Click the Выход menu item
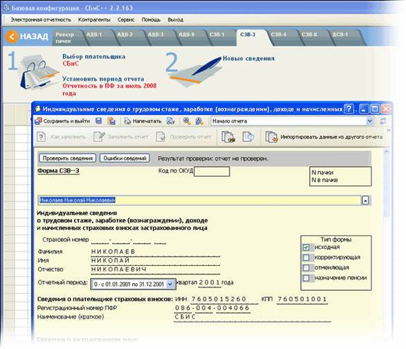Viewport: 406px width, 349px height. click(x=175, y=19)
